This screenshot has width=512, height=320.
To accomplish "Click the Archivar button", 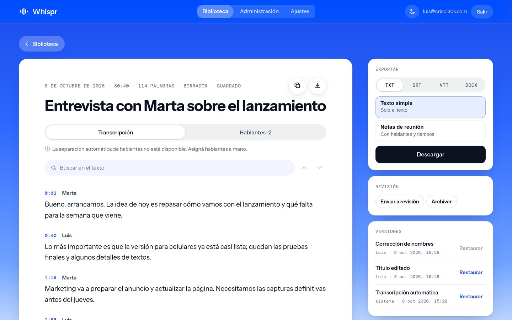I will pos(442,201).
